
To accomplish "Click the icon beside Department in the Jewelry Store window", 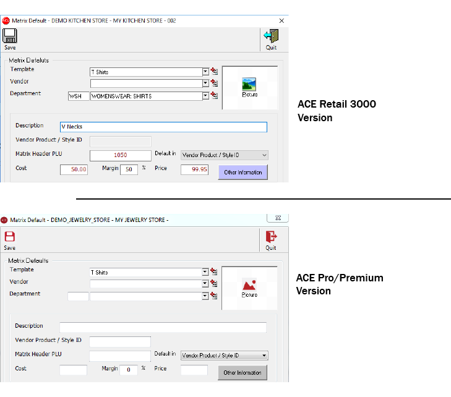I will [213, 296].
